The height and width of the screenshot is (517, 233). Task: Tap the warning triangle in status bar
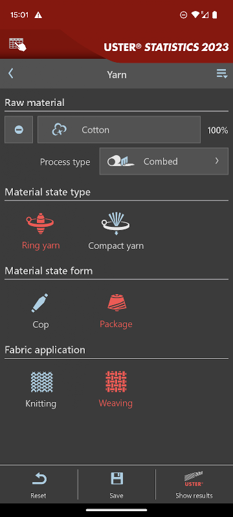38,15
